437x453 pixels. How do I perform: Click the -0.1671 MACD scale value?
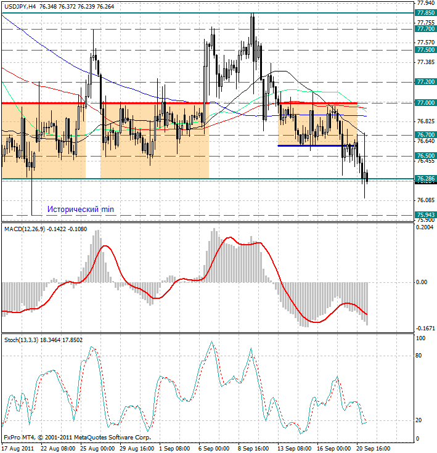coord(425,329)
